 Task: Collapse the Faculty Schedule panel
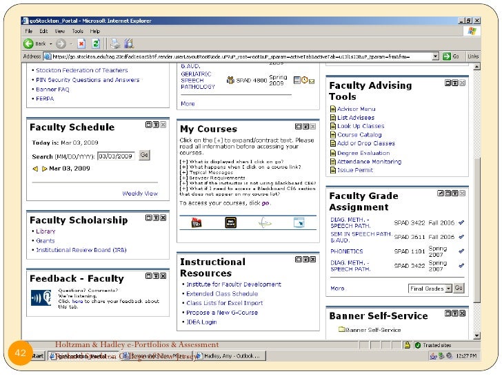point(156,125)
